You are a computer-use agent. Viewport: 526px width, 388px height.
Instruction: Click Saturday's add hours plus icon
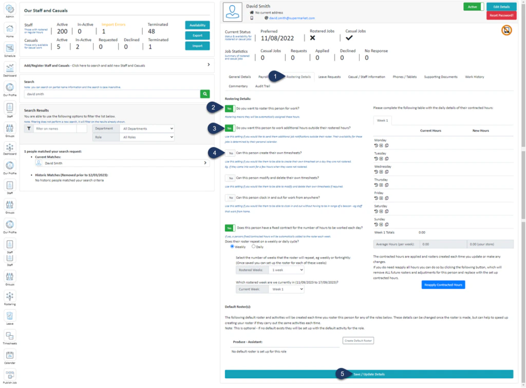pyautogui.click(x=381, y=211)
